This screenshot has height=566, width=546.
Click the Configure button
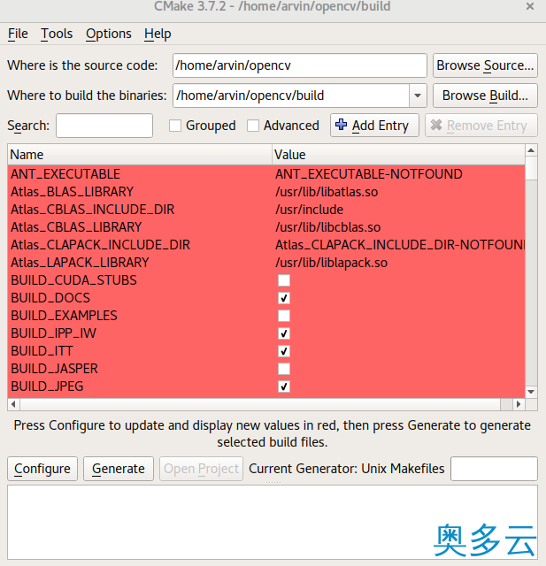point(42,469)
